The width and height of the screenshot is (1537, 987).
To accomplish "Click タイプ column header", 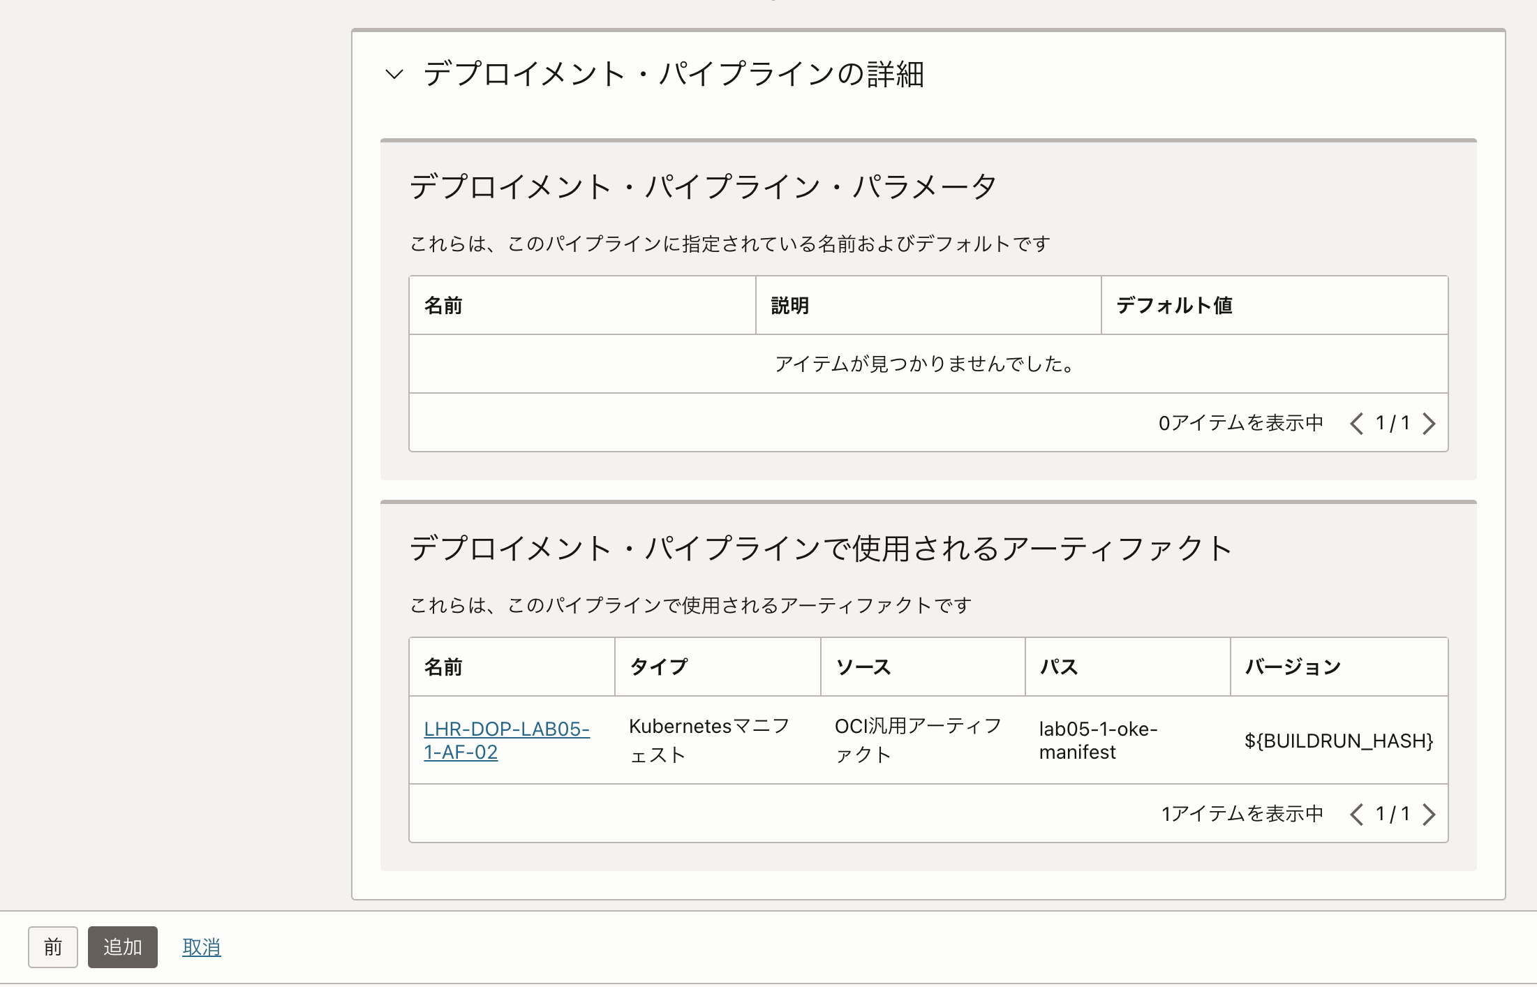I will (658, 667).
